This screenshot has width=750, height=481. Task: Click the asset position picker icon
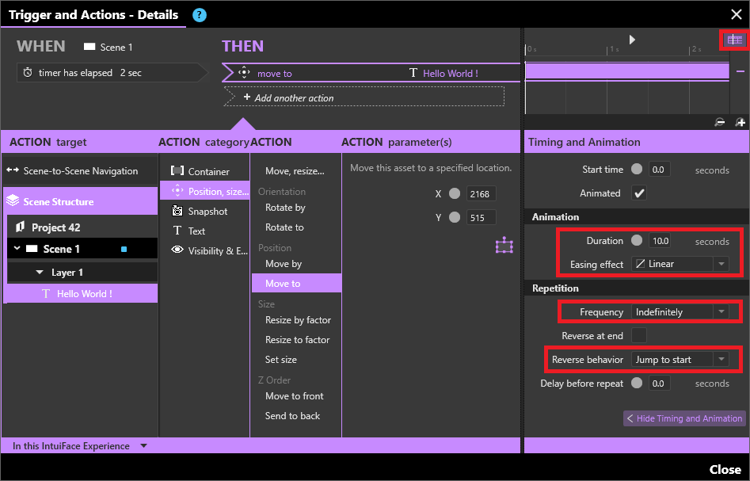pyautogui.click(x=504, y=246)
